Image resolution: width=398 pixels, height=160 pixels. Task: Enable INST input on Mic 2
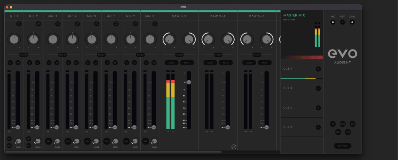(29, 146)
